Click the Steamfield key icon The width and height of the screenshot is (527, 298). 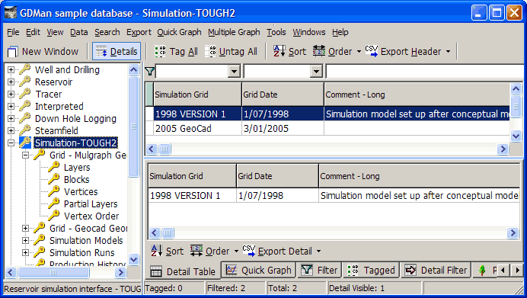pyautogui.click(x=25, y=130)
